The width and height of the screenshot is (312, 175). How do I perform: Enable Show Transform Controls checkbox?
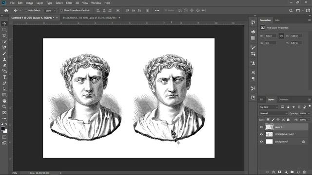tap(61, 10)
